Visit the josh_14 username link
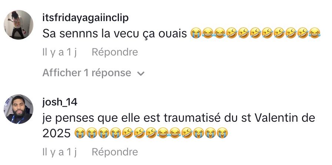The height and width of the screenshot is (165, 332). tap(60, 102)
